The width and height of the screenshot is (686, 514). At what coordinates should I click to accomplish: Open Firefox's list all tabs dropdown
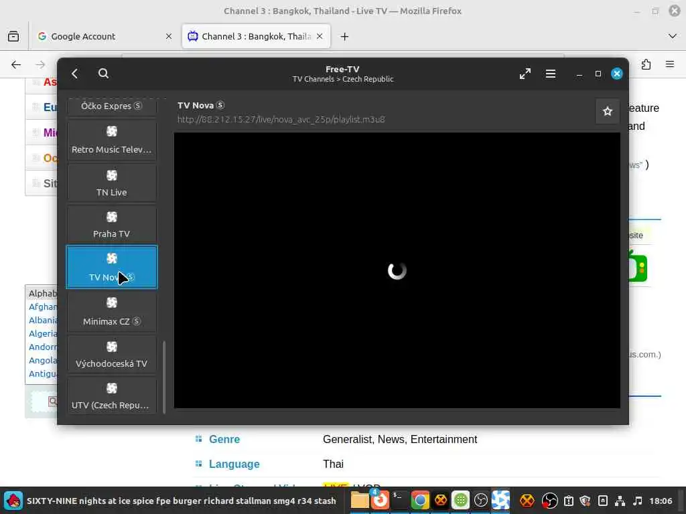click(x=673, y=36)
